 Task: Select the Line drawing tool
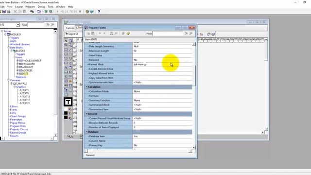70,50
